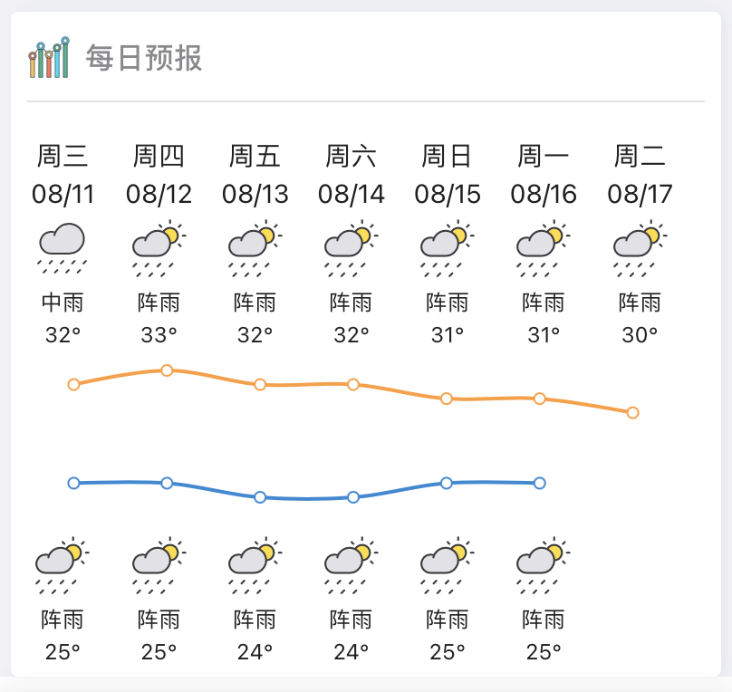Click the orange high-temp point for 08/12

tap(167, 370)
